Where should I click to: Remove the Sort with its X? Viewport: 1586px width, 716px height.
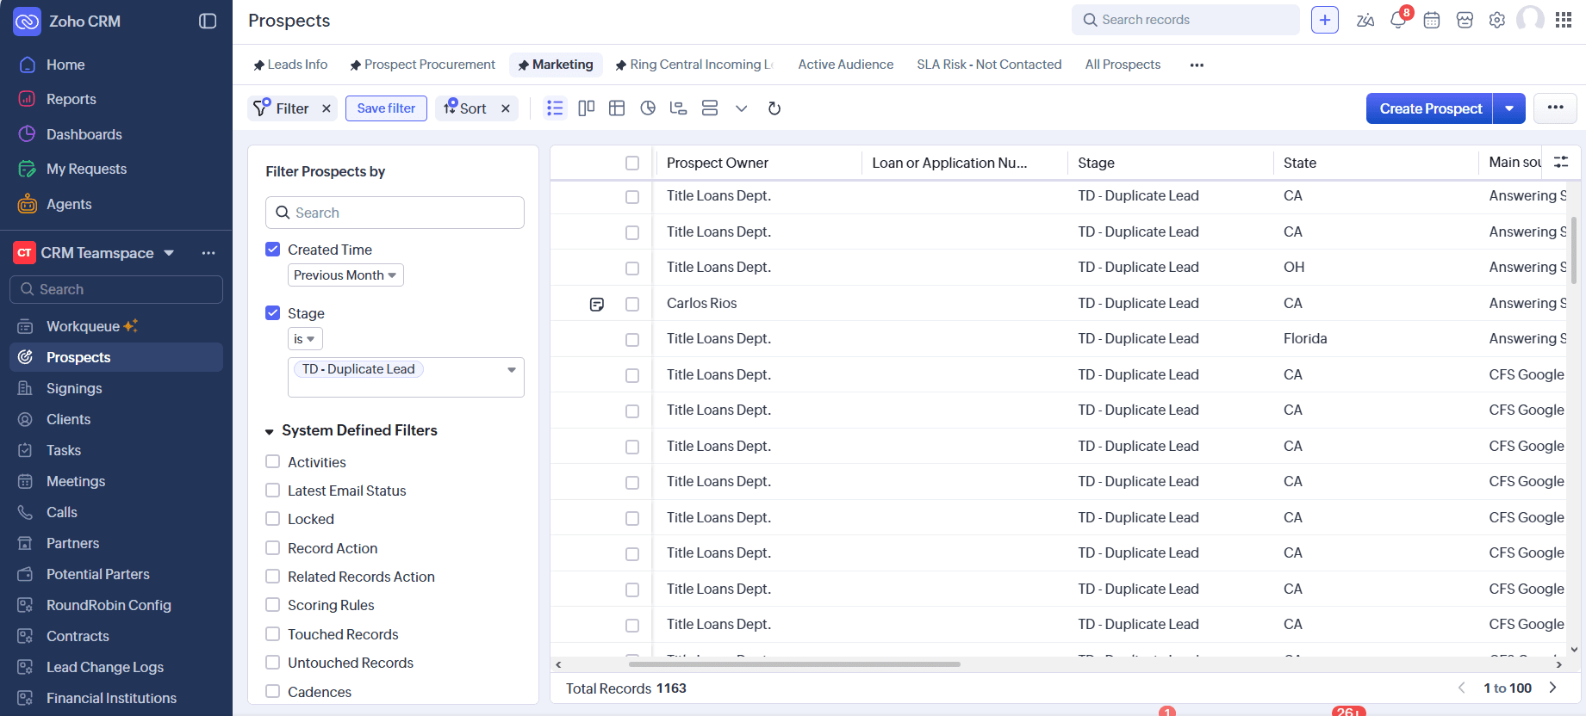point(506,108)
